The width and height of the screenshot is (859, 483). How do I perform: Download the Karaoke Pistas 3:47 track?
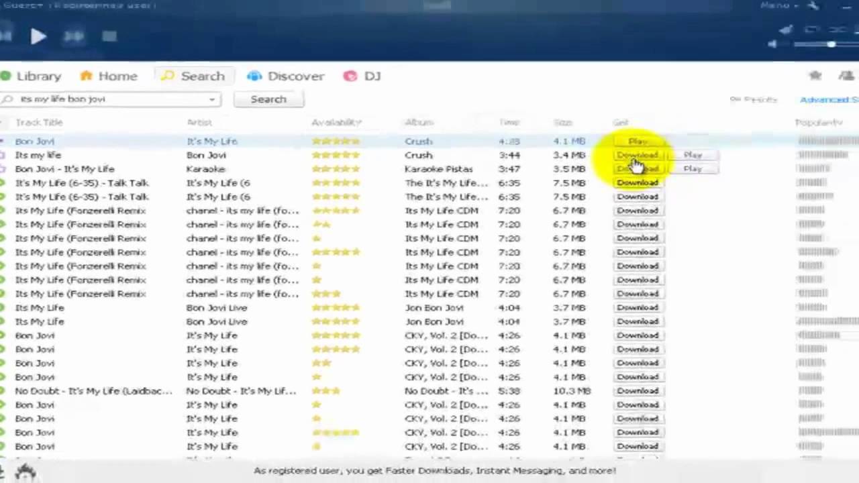(638, 169)
